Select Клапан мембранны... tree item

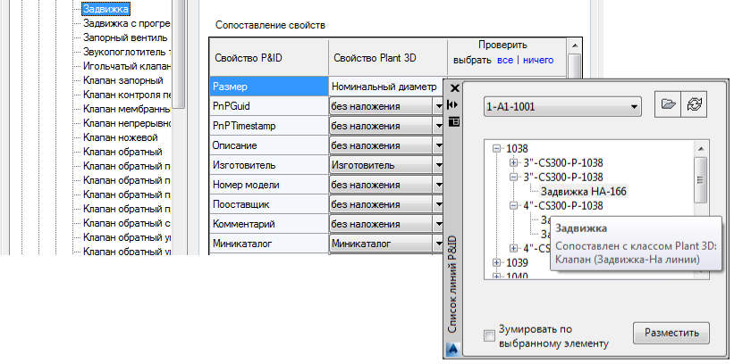[126, 109]
